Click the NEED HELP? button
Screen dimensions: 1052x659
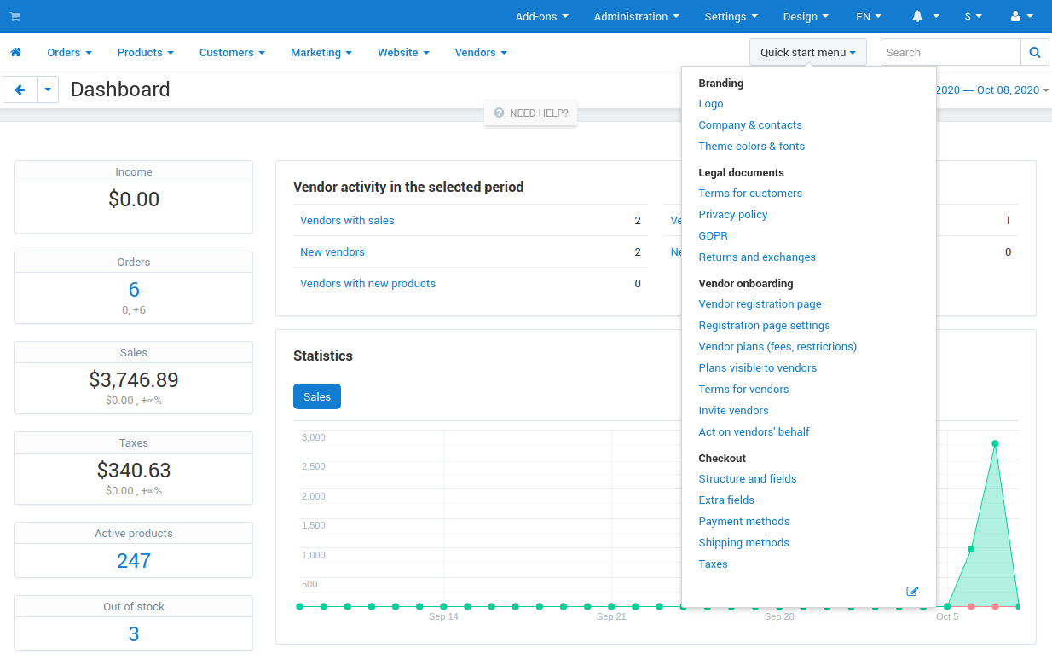pos(531,113)
